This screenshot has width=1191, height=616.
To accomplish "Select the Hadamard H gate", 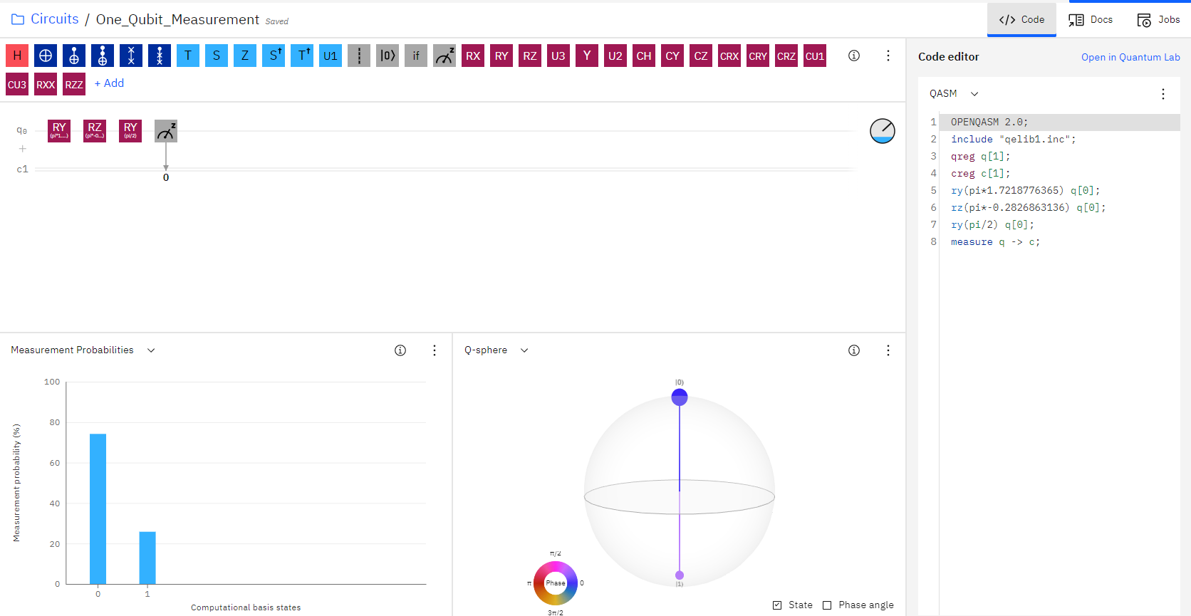I will point(17,56).
